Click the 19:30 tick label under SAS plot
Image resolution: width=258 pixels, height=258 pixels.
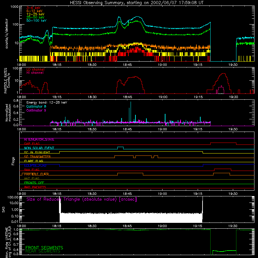point(233,226)
